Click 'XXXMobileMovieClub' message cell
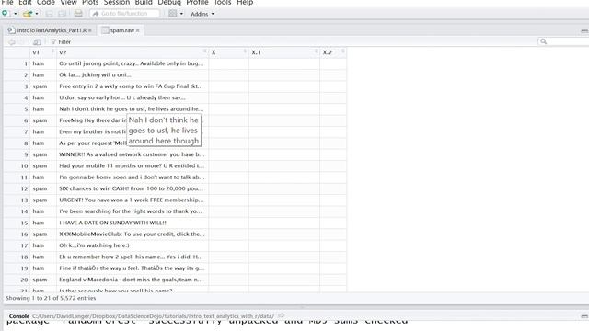Viewport: 589px width, 331px height. pos(133,234)
